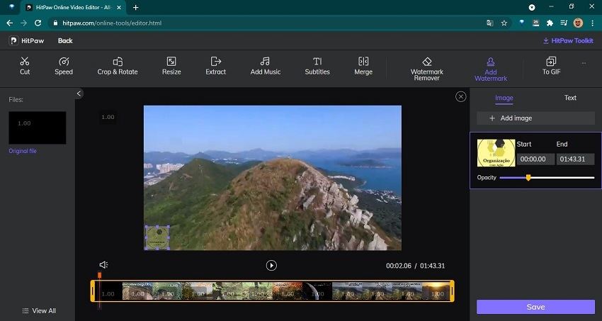
Task: Click the Original file link
Action: point(23,151)
